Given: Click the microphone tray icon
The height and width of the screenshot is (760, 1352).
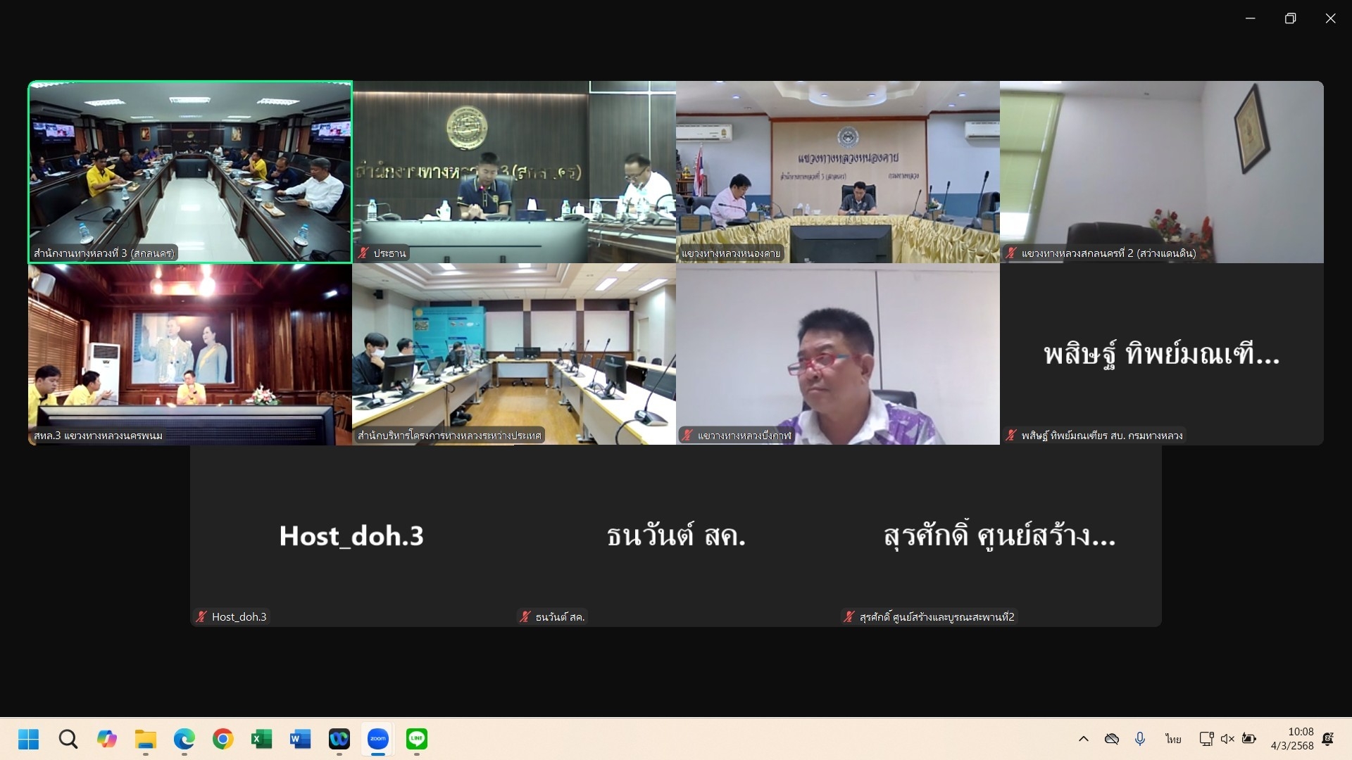Looking at the screenshot, I should (x=1140, y=739).
